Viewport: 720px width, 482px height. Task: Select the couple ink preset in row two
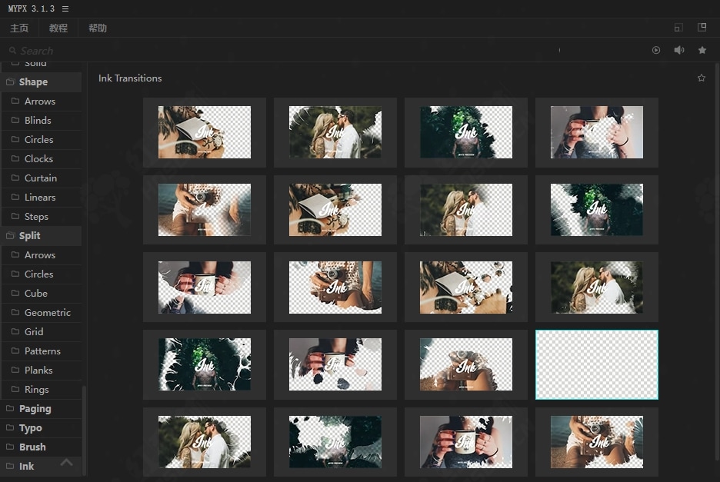pyautogui.click(x=466, y=210)
